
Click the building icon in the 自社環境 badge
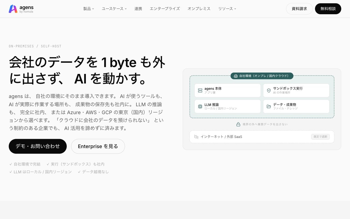[x=236, y=76]
